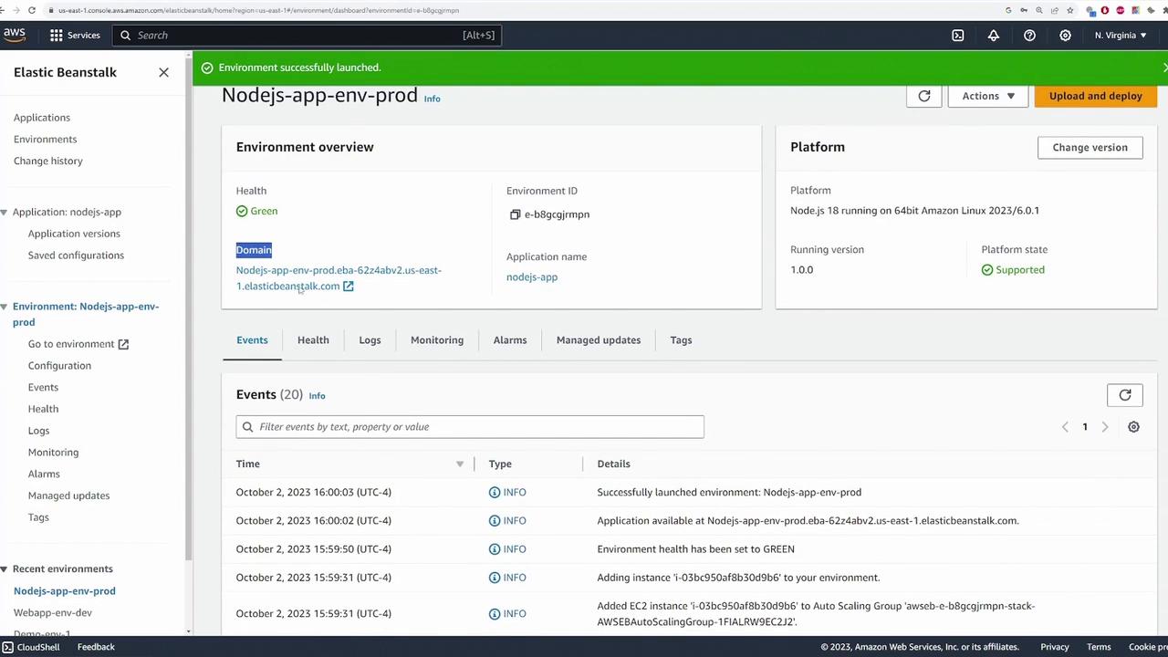
Task: Open Events table preferences gear
Action: pos(1133,427)
